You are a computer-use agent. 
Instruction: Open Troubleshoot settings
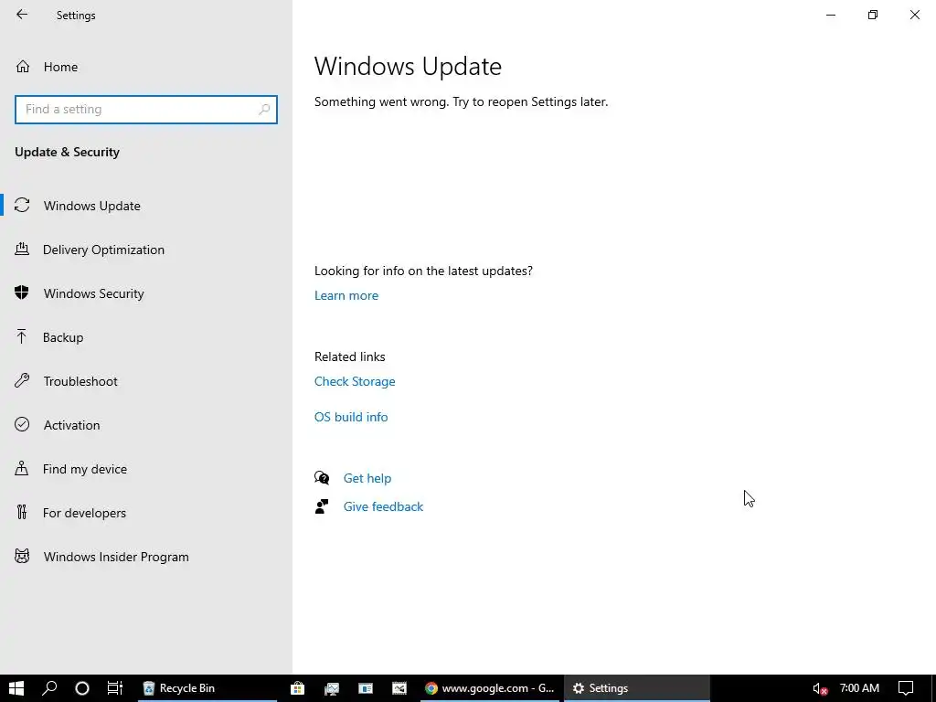(x=146, y=381)
